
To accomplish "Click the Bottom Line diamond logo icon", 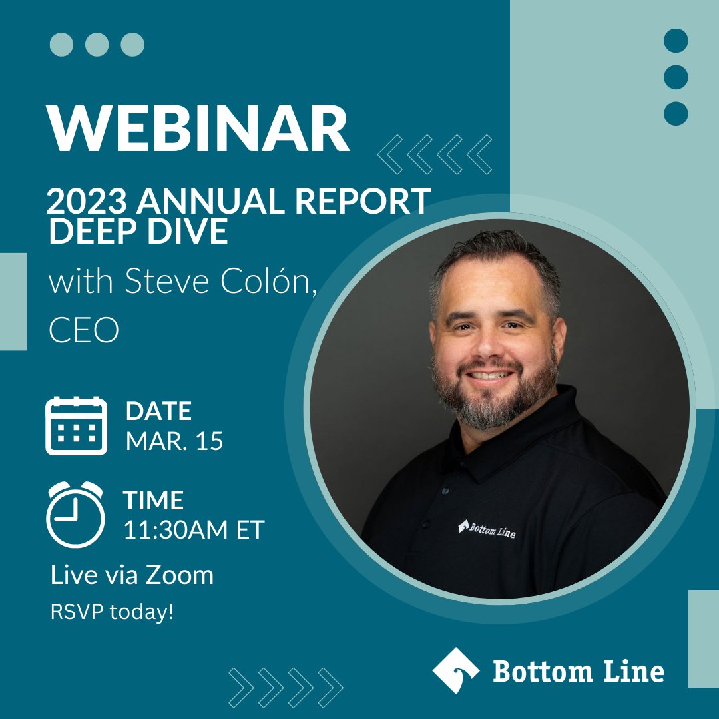I will [x=456, y=671].
